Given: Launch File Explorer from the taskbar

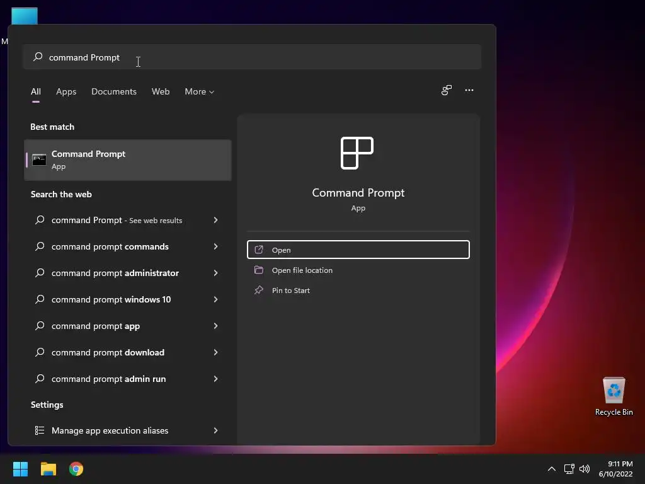Looking at the screenshot, I should [48, 469].
